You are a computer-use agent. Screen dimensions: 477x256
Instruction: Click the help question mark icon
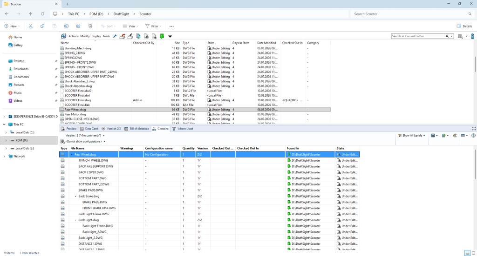[473, 136]
